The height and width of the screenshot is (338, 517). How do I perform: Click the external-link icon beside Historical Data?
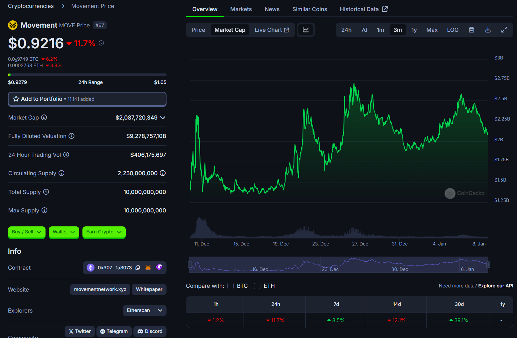pos(385,9)
